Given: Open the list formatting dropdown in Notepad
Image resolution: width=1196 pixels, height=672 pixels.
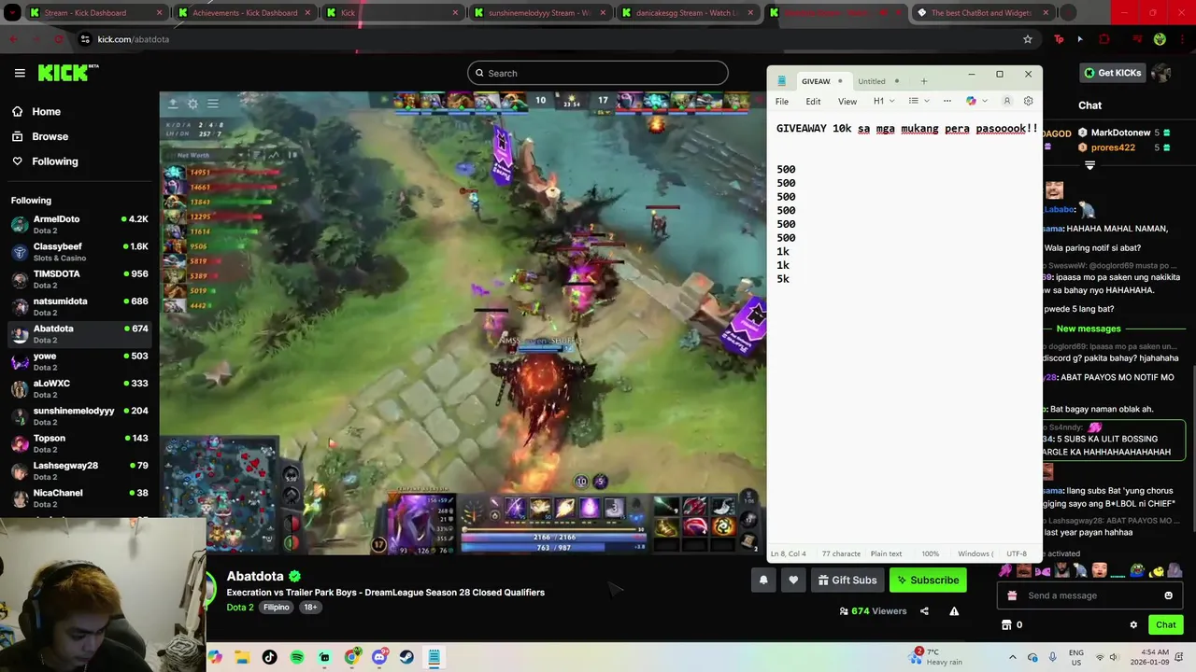Looking at the screenshot, I should click(918, 101).
